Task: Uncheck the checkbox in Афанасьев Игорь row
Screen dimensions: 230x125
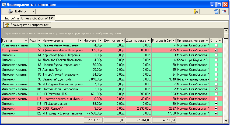Action: pos(216,50)
